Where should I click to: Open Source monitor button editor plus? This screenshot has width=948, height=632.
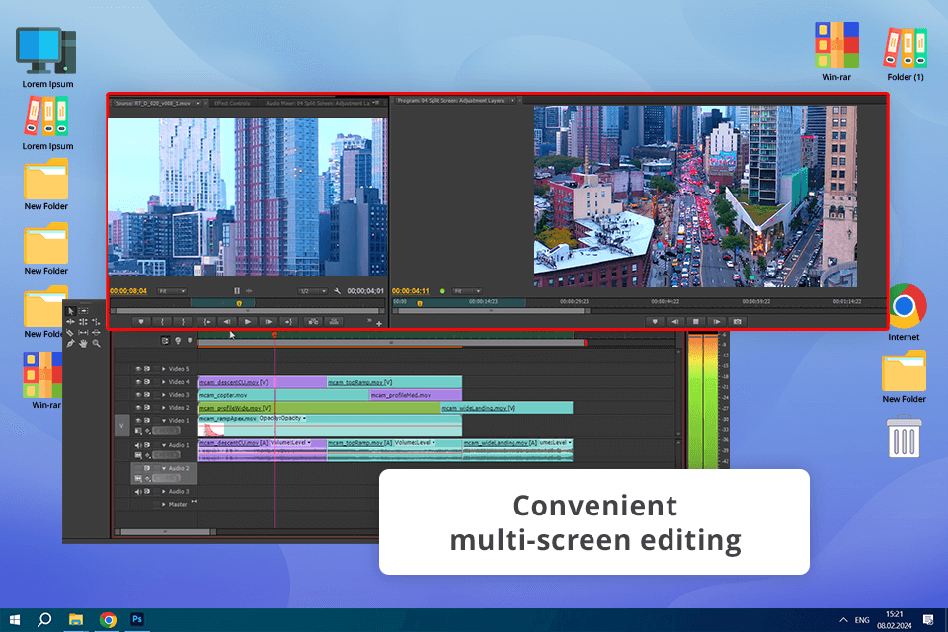click(379, 324)
